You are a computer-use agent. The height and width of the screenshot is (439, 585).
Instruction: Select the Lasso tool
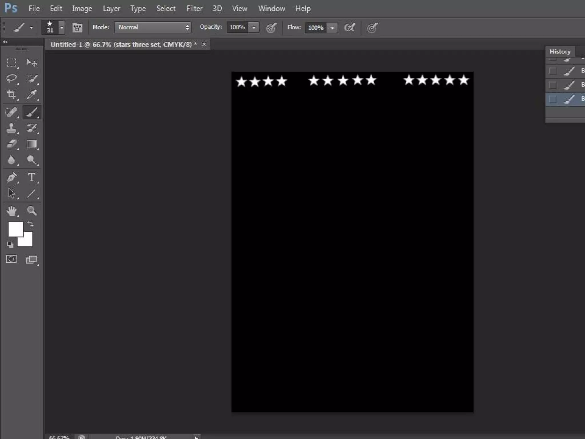click(11, 78)
